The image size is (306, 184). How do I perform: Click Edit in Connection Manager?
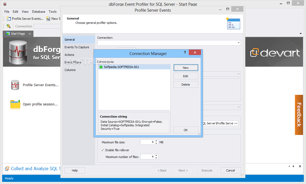click(x=186, y=76)
